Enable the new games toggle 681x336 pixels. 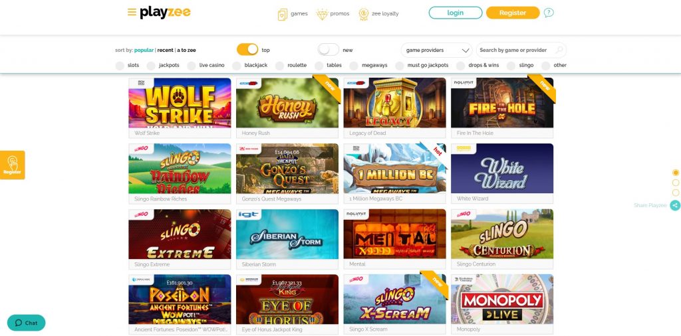click(x=329, y=49)
